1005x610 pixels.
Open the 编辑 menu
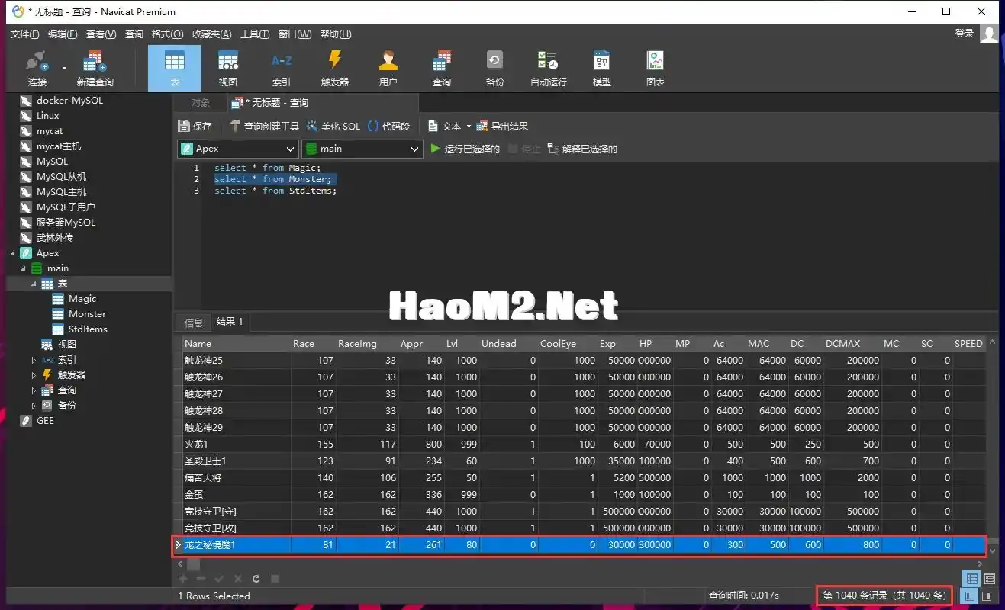tap(63, 34)
